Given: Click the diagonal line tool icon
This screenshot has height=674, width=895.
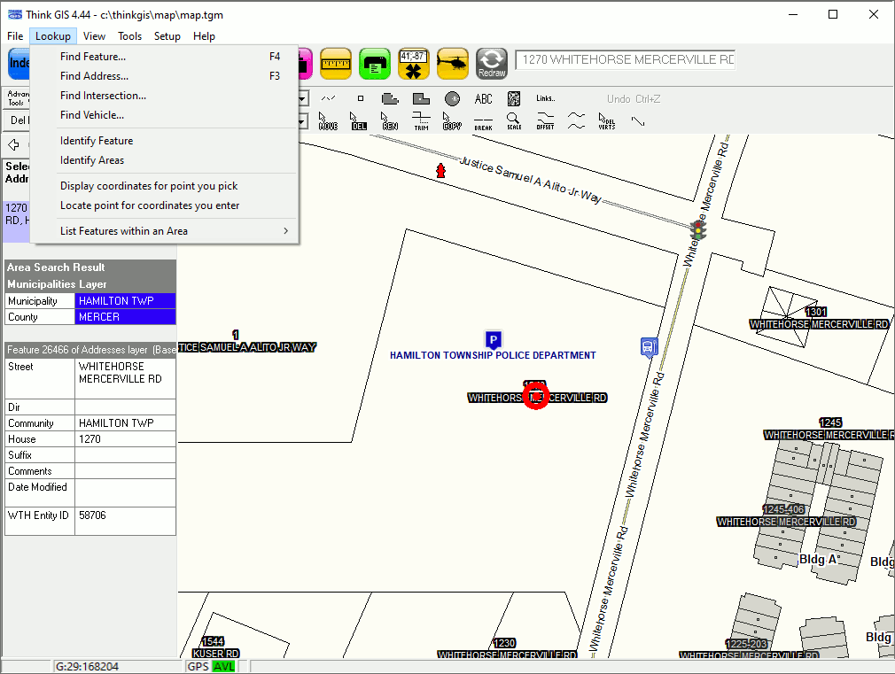Looking at the screenshot, I should (x=638, y=121).
